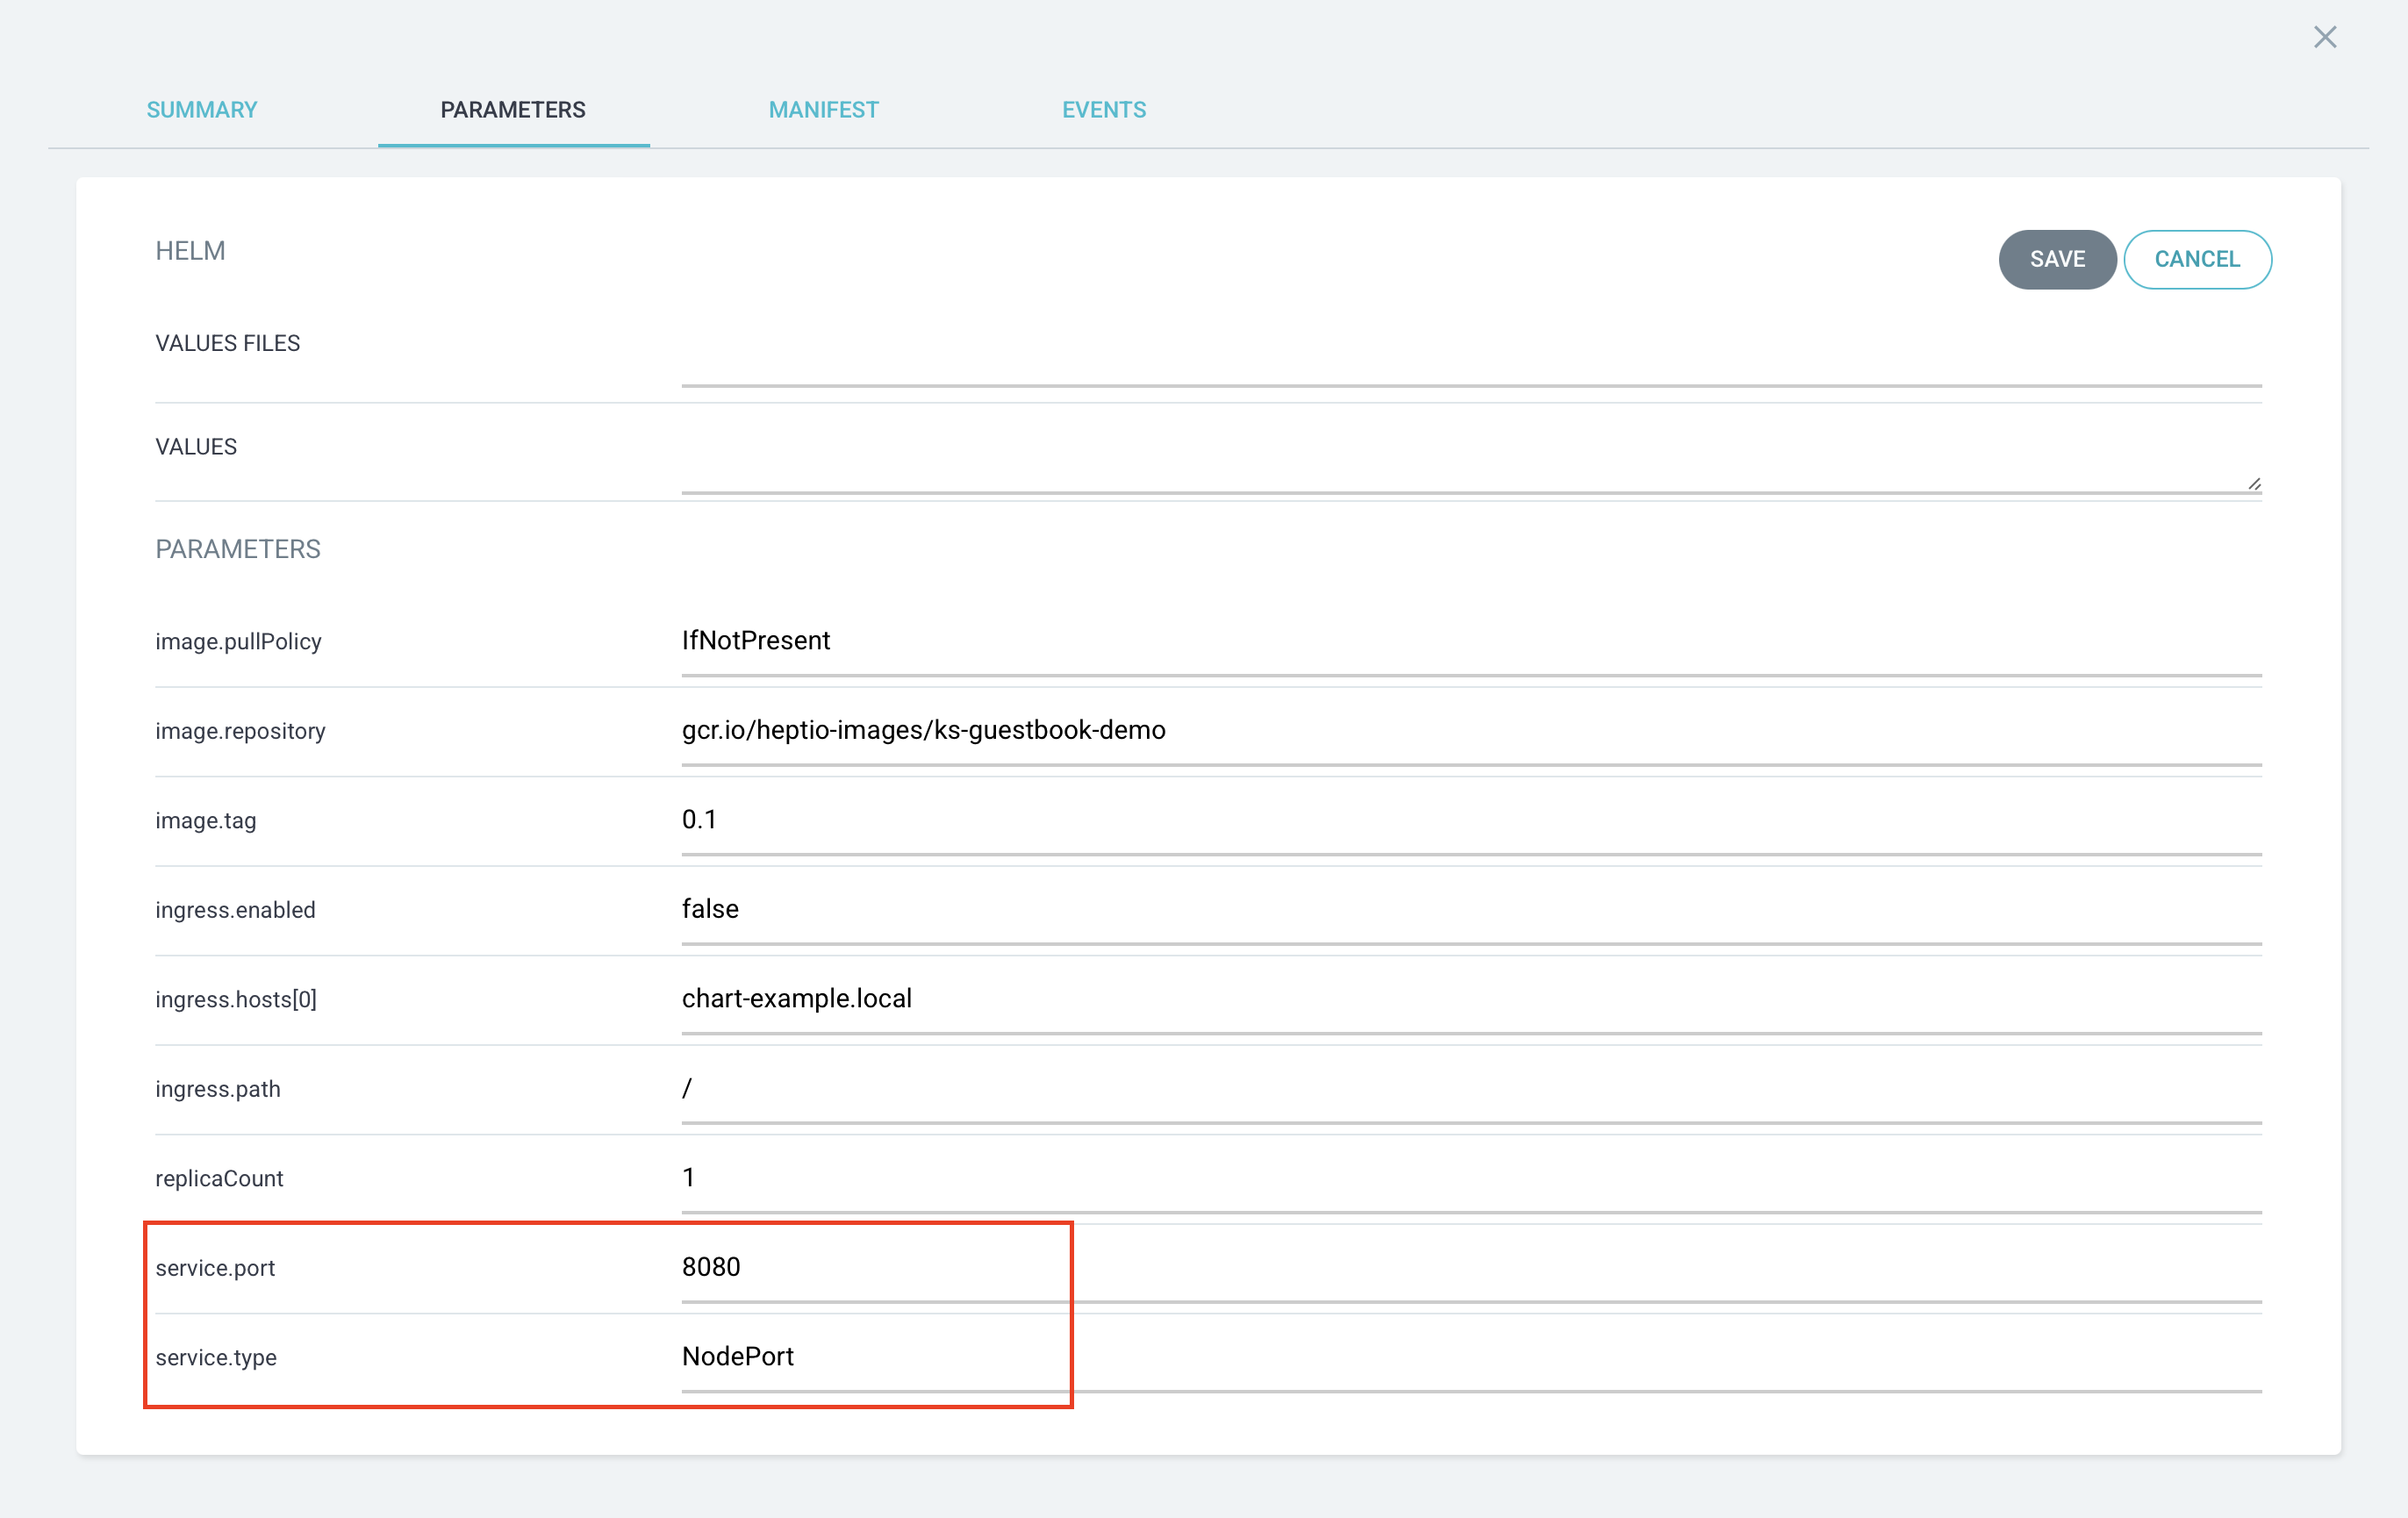Open the Manifest tab
Viewport: 2408px width, 1518px height.
(x=823, y=110)
